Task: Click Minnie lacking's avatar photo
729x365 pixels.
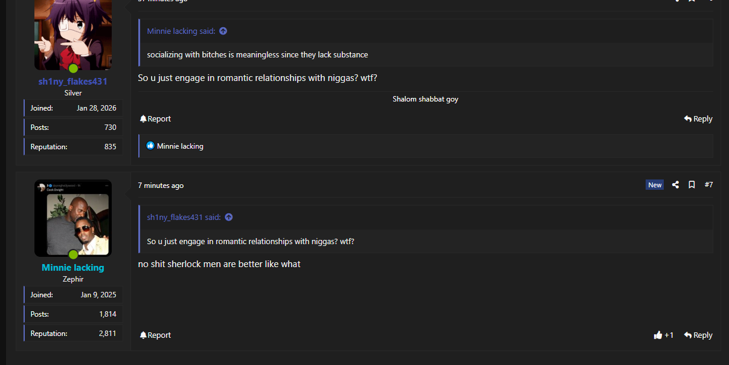Action: point(73,218)
